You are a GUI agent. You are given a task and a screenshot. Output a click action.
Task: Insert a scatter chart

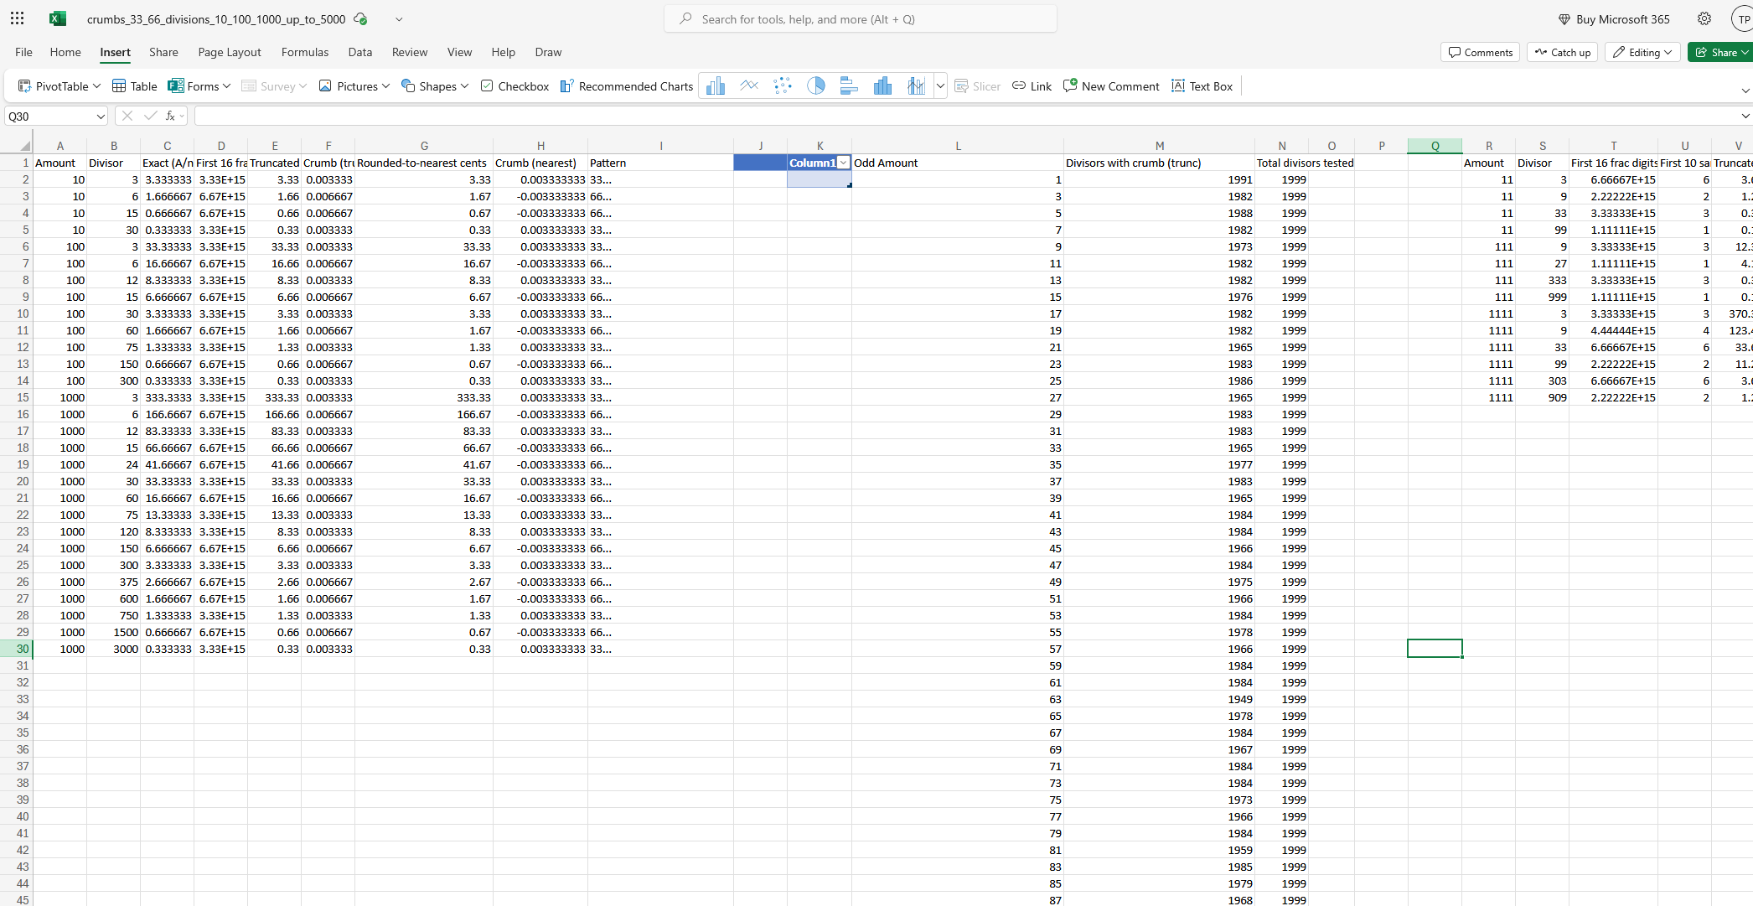(783, 85)
